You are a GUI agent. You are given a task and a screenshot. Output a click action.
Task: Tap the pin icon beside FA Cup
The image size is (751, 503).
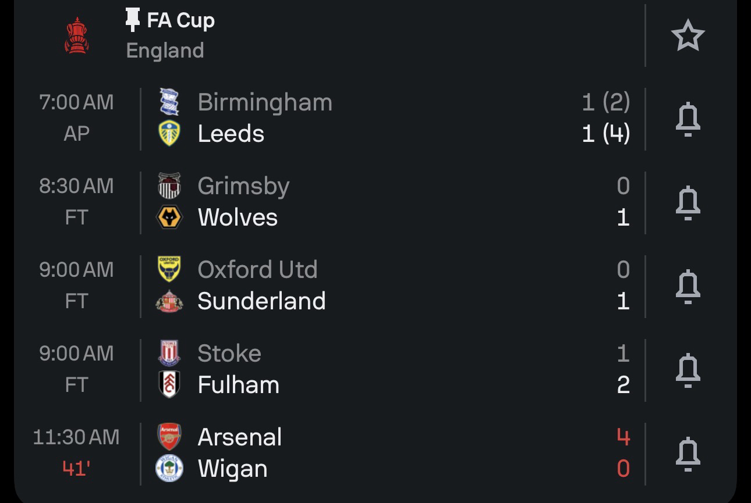click(x=133, y=21)
